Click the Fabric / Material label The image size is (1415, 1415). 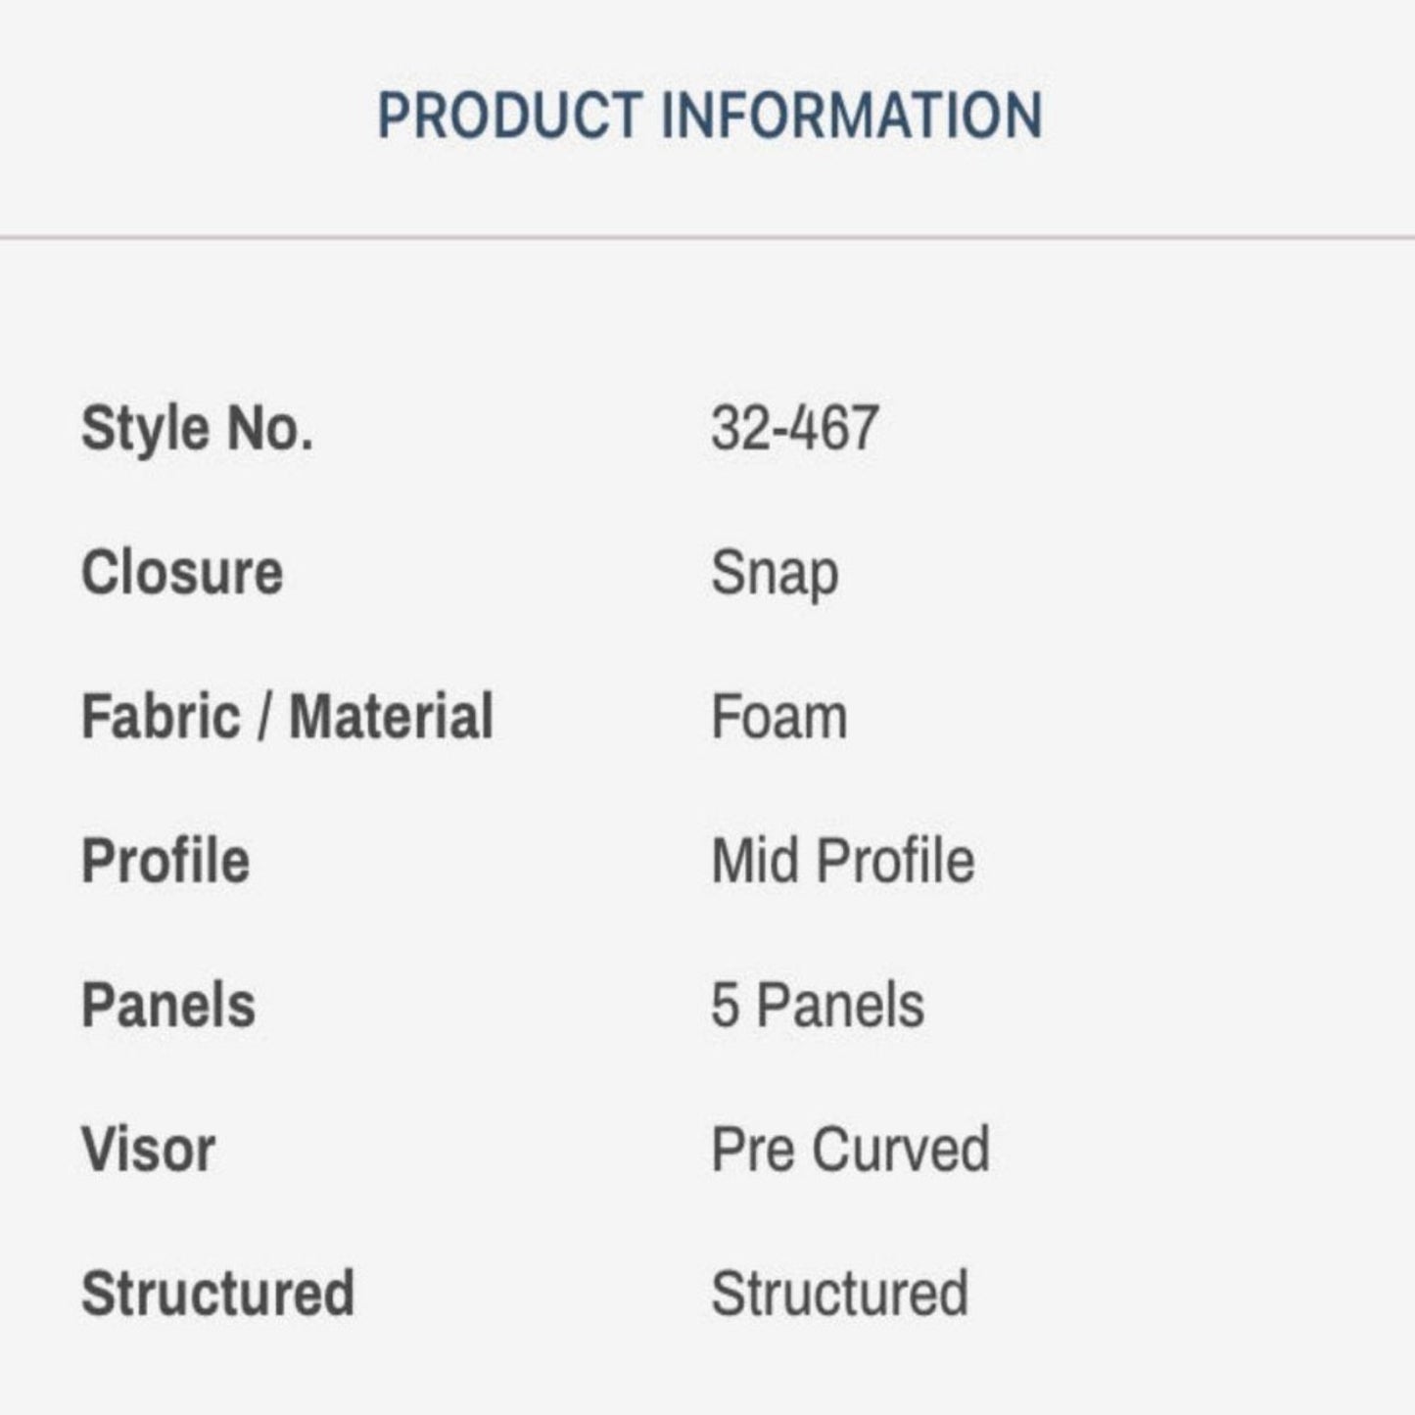pyautogui.click(x=287, y=717)
